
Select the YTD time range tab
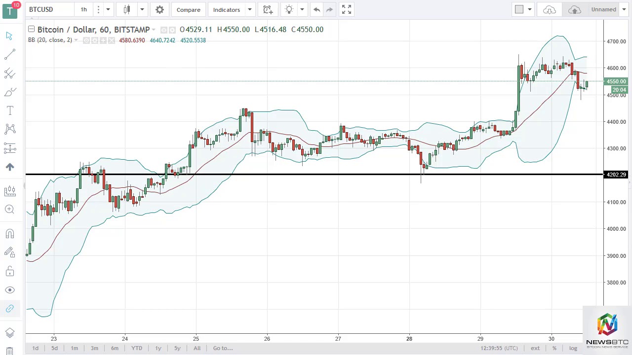[x=137, y=348]
